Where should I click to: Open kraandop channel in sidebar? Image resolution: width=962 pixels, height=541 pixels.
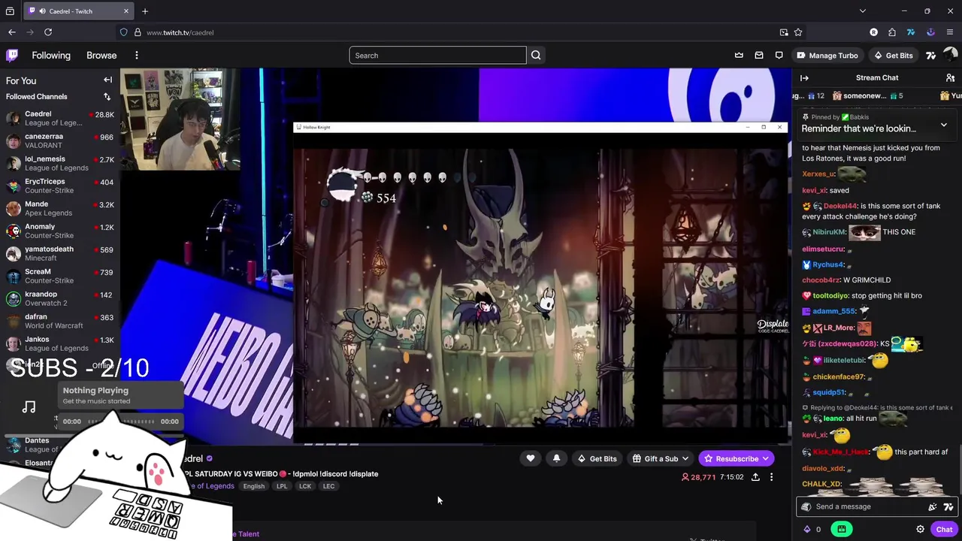point(60,298)
